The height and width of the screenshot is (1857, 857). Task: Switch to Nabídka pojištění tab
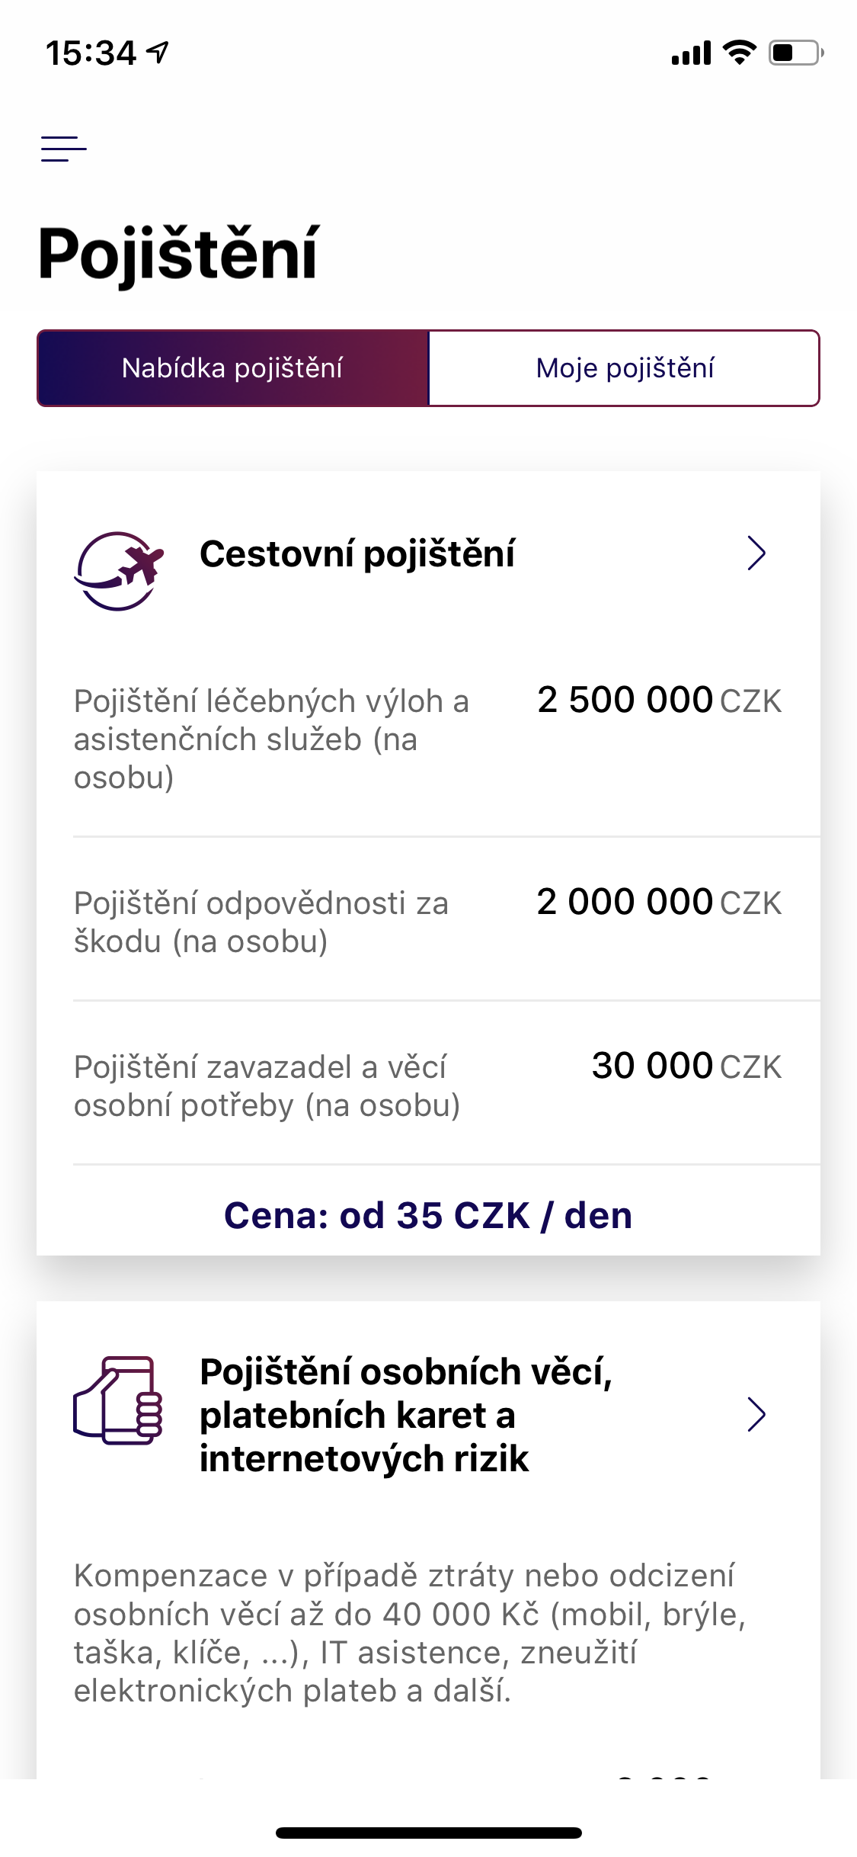click(x=233, y=368)
